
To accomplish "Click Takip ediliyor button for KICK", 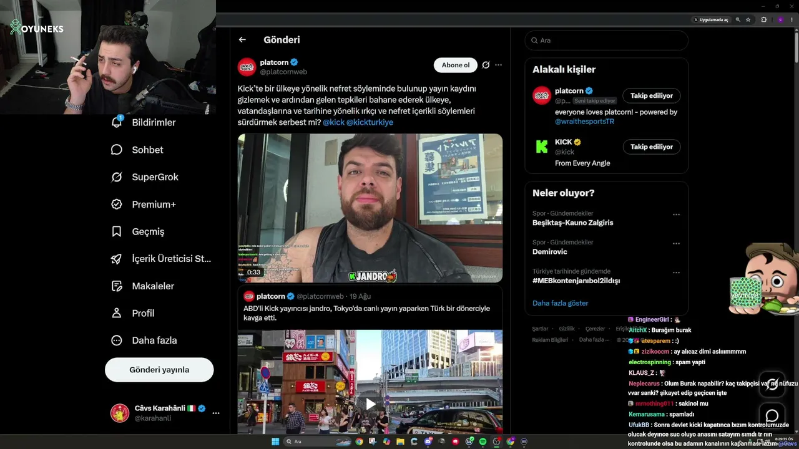I will click(652, 147).
